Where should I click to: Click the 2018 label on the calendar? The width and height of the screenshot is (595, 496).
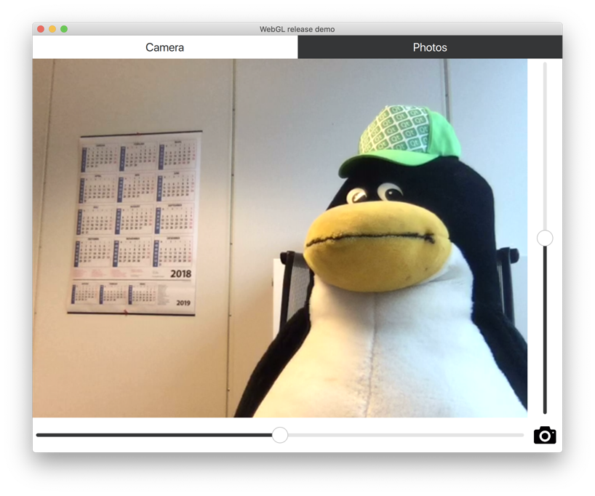coord(180,274)
